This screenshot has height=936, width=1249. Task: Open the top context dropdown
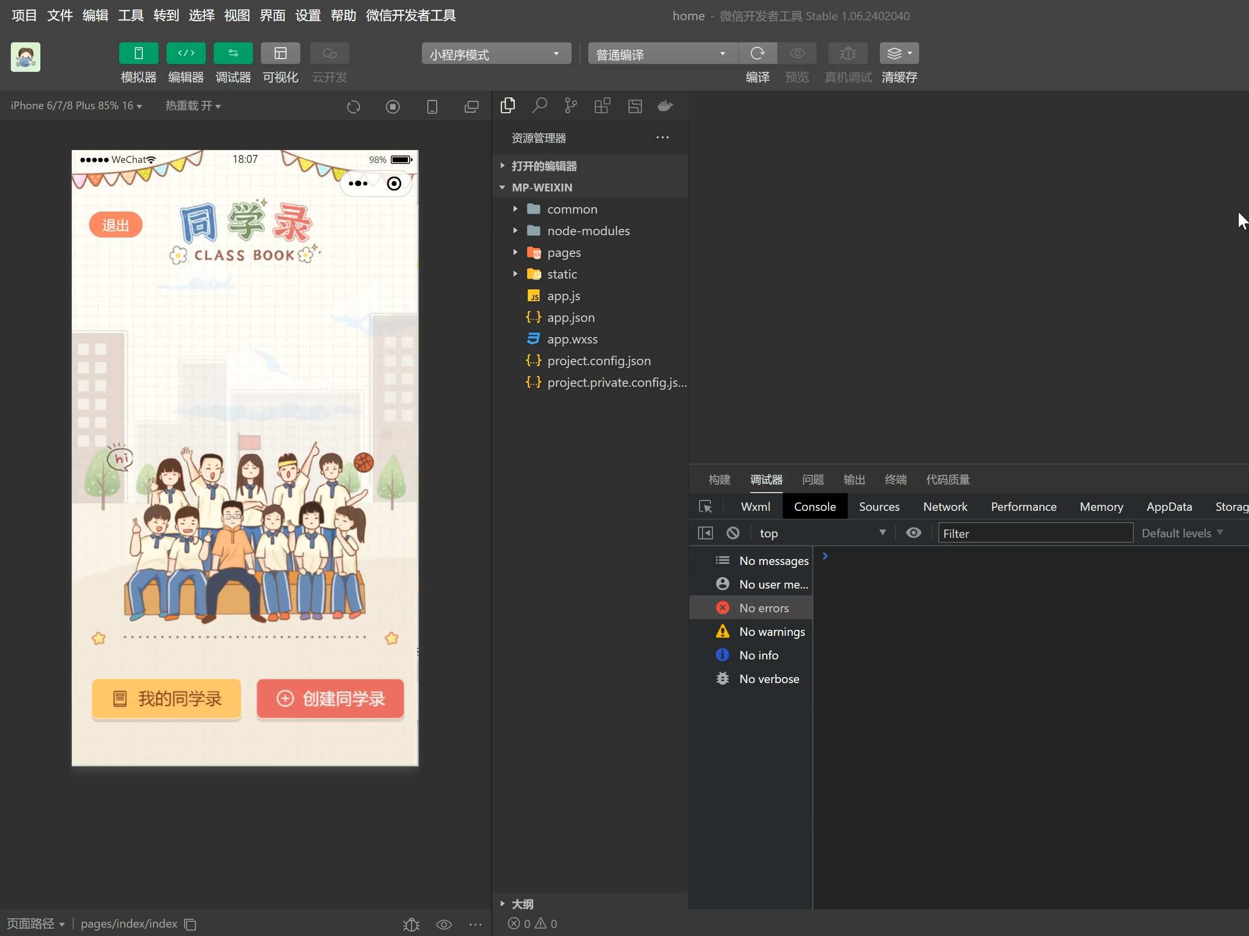823,533
